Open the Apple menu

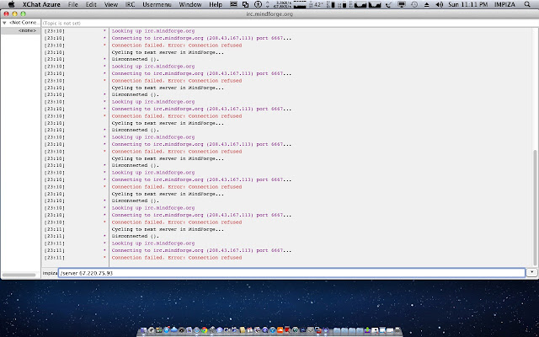tap(11, 4)
